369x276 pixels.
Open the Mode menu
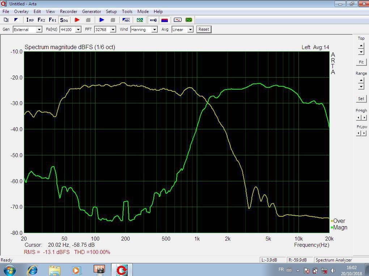coord(143,12)
